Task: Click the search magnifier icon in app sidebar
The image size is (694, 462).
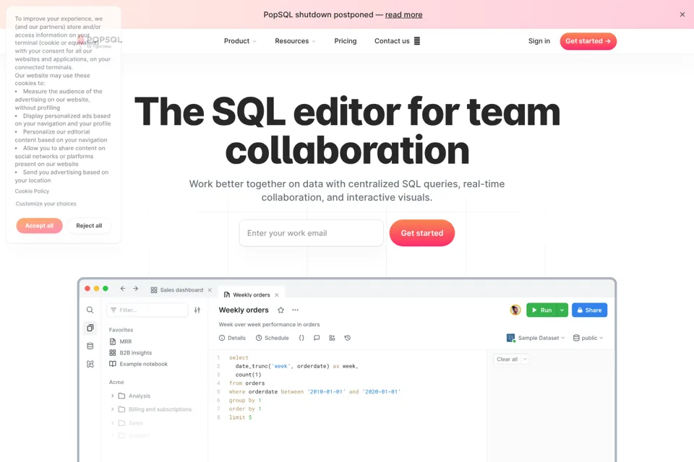Action: [90, 310]
